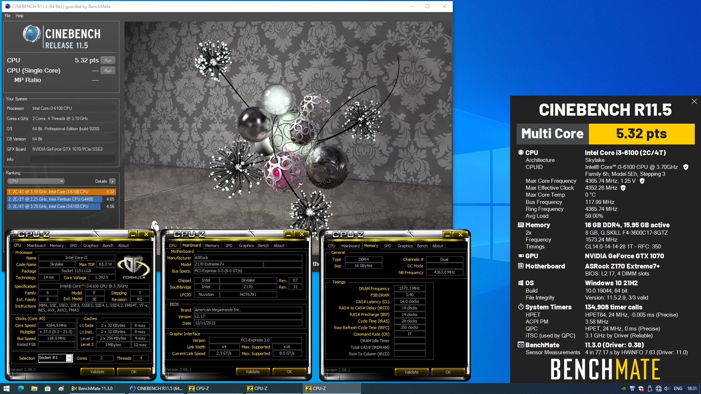The image size is (701, 394).
Task: Click the GPU card icon in BenchMate panel
Action: [x=521, y=256]
